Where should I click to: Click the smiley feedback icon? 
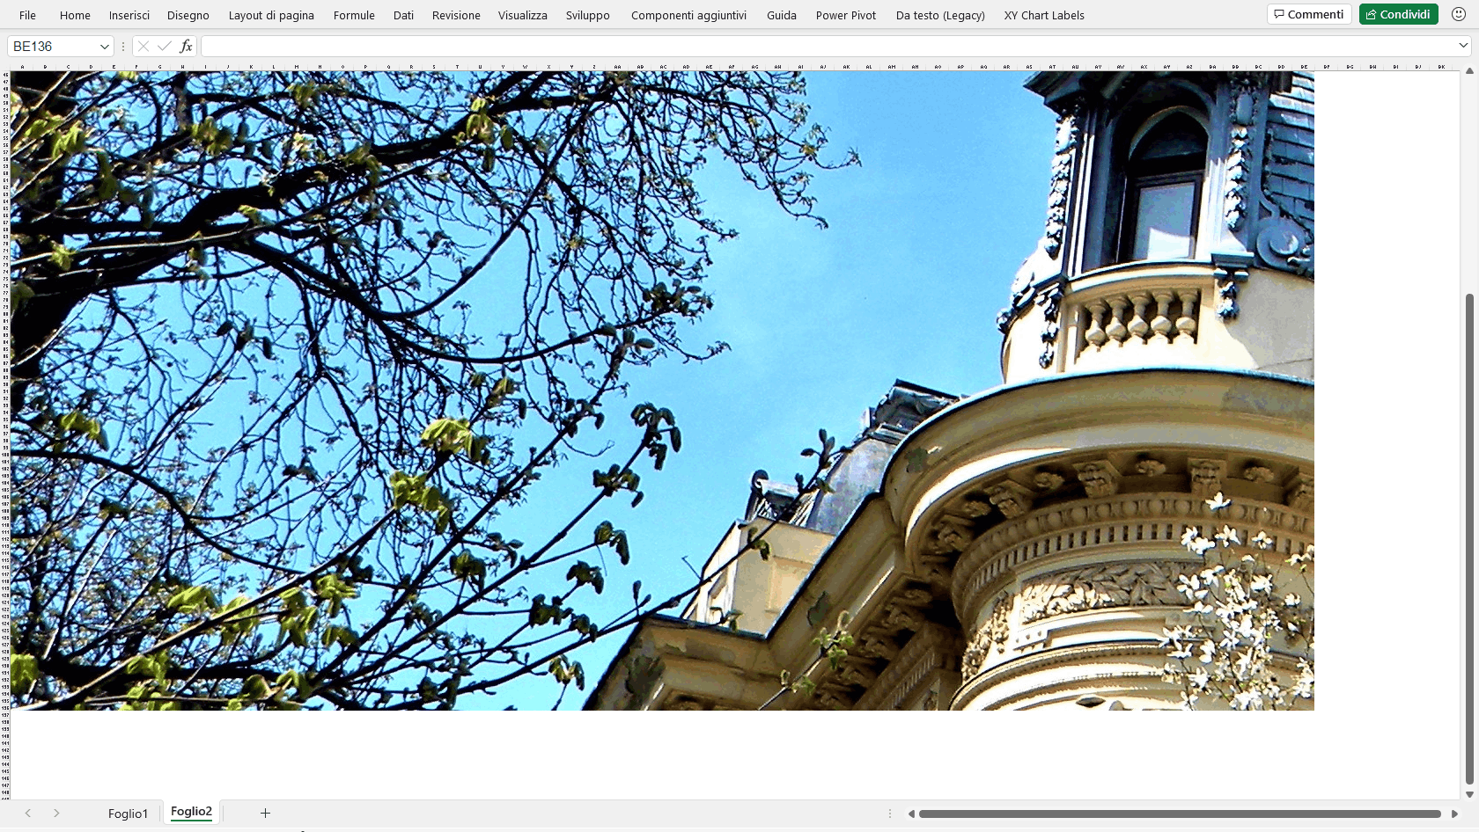coord(1459,14)
